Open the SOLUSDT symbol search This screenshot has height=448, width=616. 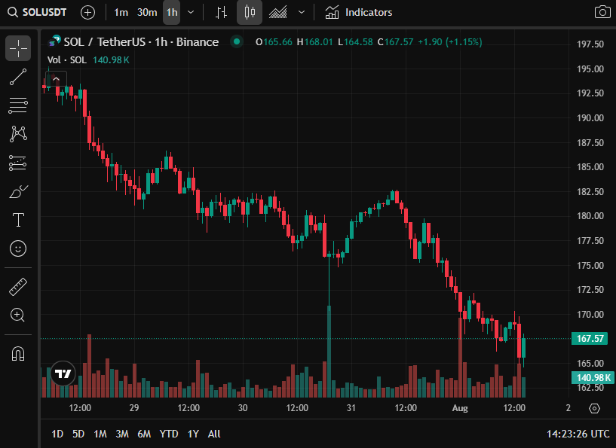point(37,13)
